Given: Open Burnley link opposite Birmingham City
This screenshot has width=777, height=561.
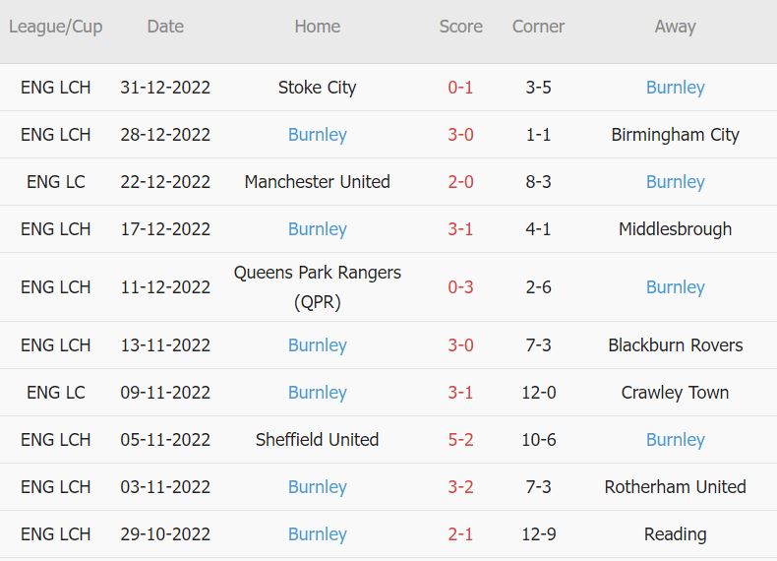Looking at the screenshot, I should 317,135.
